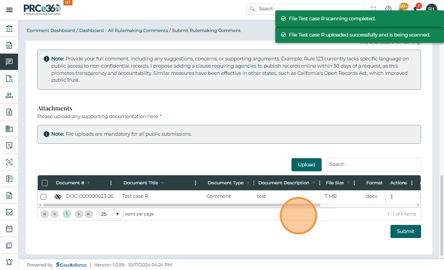Open the CaseXellence footer link

point(72,265)
